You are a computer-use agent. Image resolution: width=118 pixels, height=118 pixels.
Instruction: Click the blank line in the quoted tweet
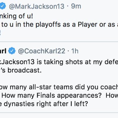coord(59,79)
